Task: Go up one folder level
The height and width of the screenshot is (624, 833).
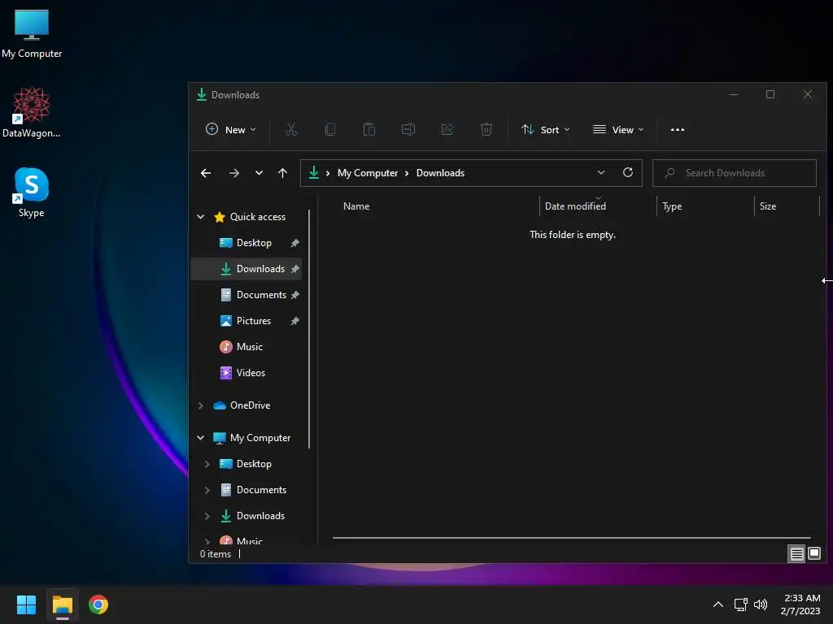Action: (x=282, y=173)
